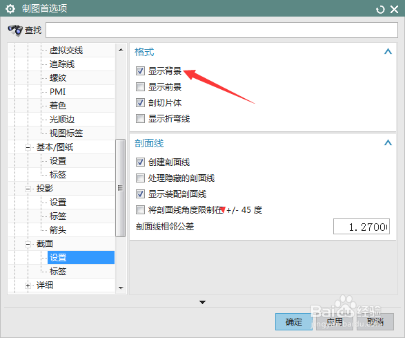
Task: Check 将剖面线角度限制在 +/- 45 度
Action: pyautogui.click(x=140, y=210)
